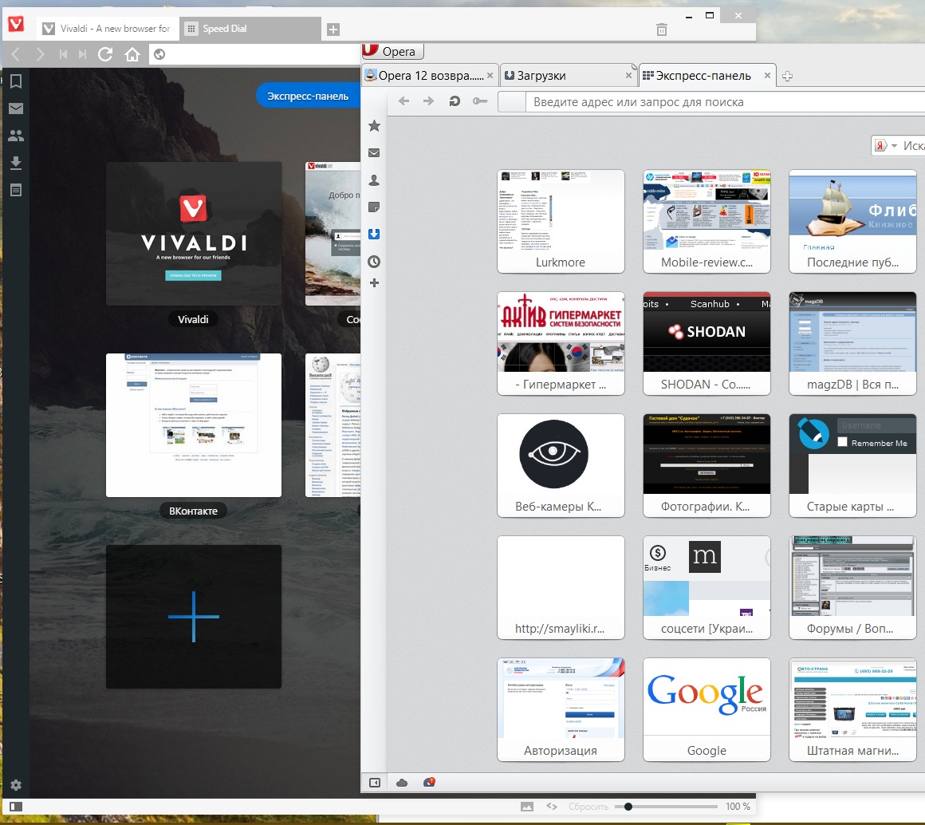Viewport: 925px width, 825px height.
Task: Open Форумы speed dial tile
Action: coord(852,588)
